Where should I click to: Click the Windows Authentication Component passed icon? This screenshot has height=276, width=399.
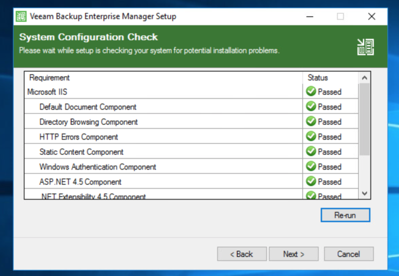(311, 166)
